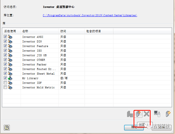This screenshot has width=175, height=134.
Task: Enable the Inventor IDF checkbox
Action: pyautogui.click(x=5, y=83)
